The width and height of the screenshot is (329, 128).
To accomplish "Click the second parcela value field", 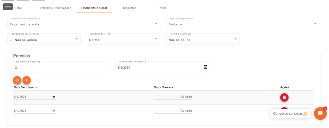I will point(173,111).
